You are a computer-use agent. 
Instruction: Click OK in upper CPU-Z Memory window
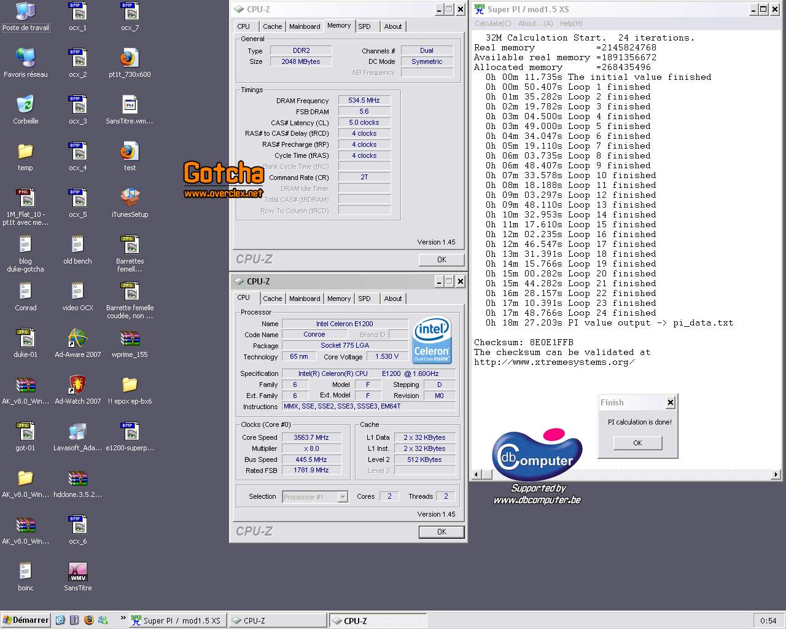coord(442,260)
